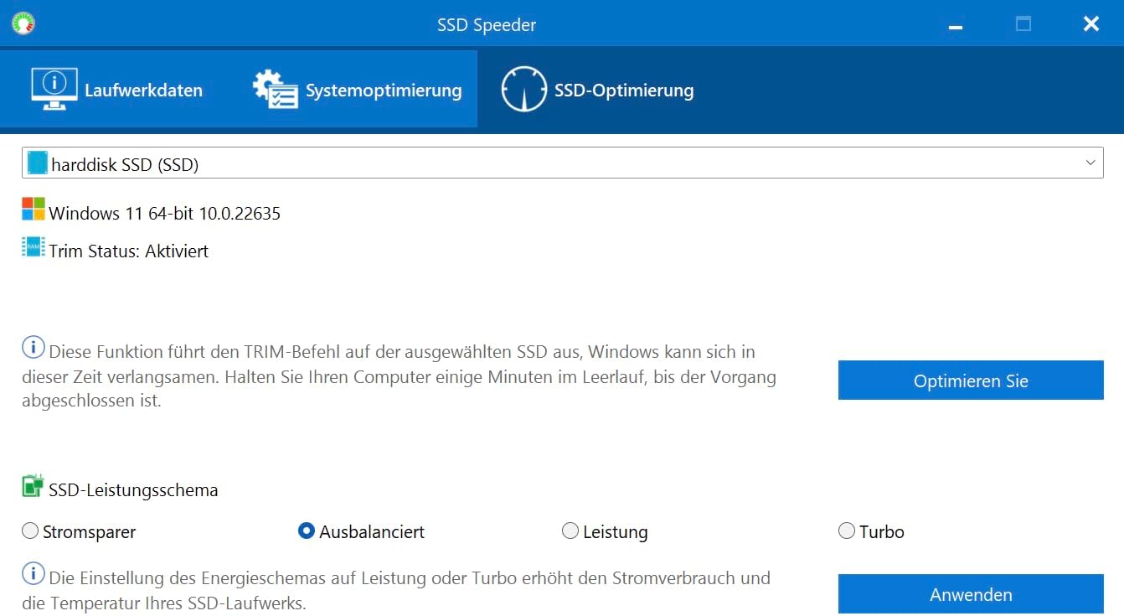
Task: Select the Ausbalanciert power scheme option
Action: coord(307,531)
